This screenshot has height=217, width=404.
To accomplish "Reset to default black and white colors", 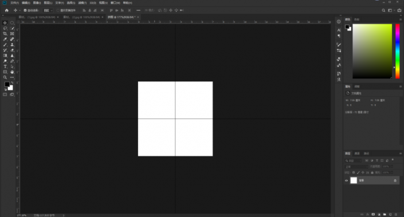I will 5,89.
